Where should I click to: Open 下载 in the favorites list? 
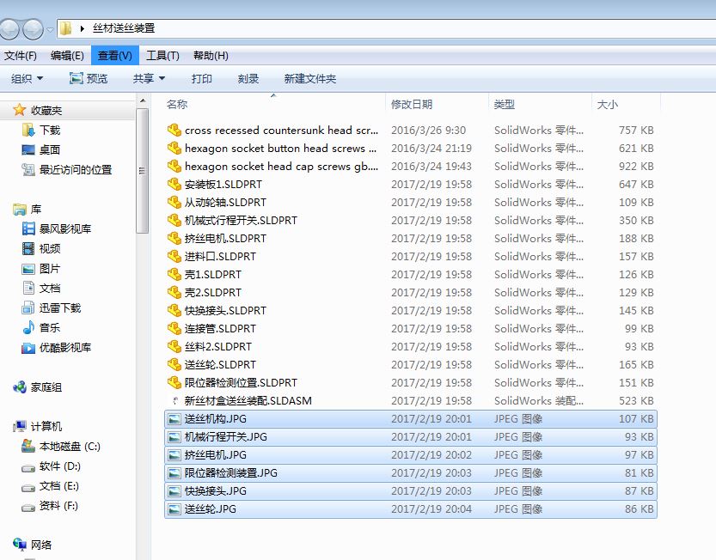tap(41, 130)
